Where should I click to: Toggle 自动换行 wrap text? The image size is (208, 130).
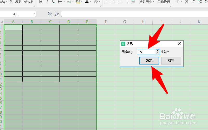(x=164, y=2)
